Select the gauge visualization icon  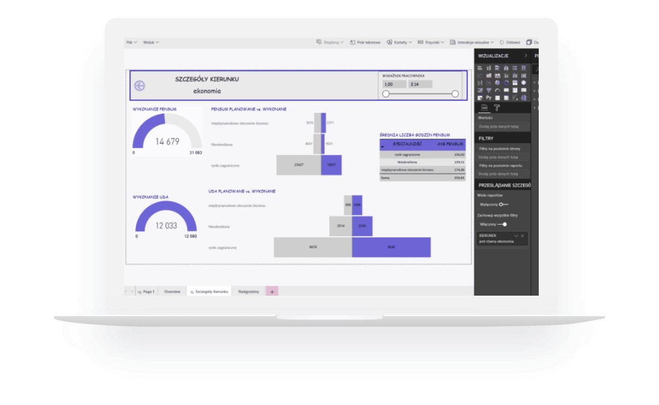497,90
